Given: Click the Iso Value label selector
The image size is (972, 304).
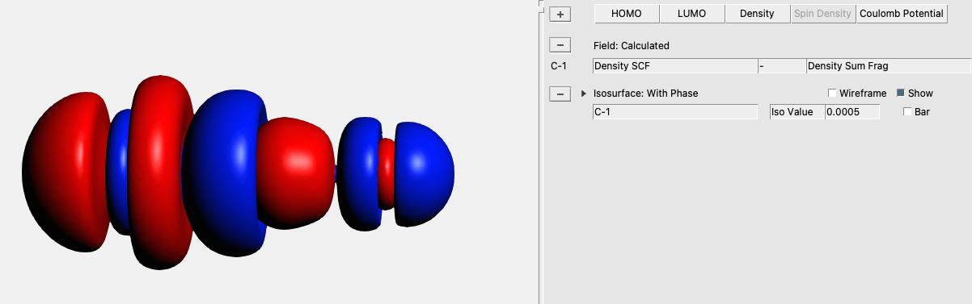Looking at the screenshot, I should click(x=797, y=112).
